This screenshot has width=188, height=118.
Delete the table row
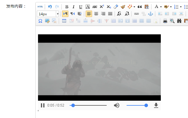(x=92, y=21)
